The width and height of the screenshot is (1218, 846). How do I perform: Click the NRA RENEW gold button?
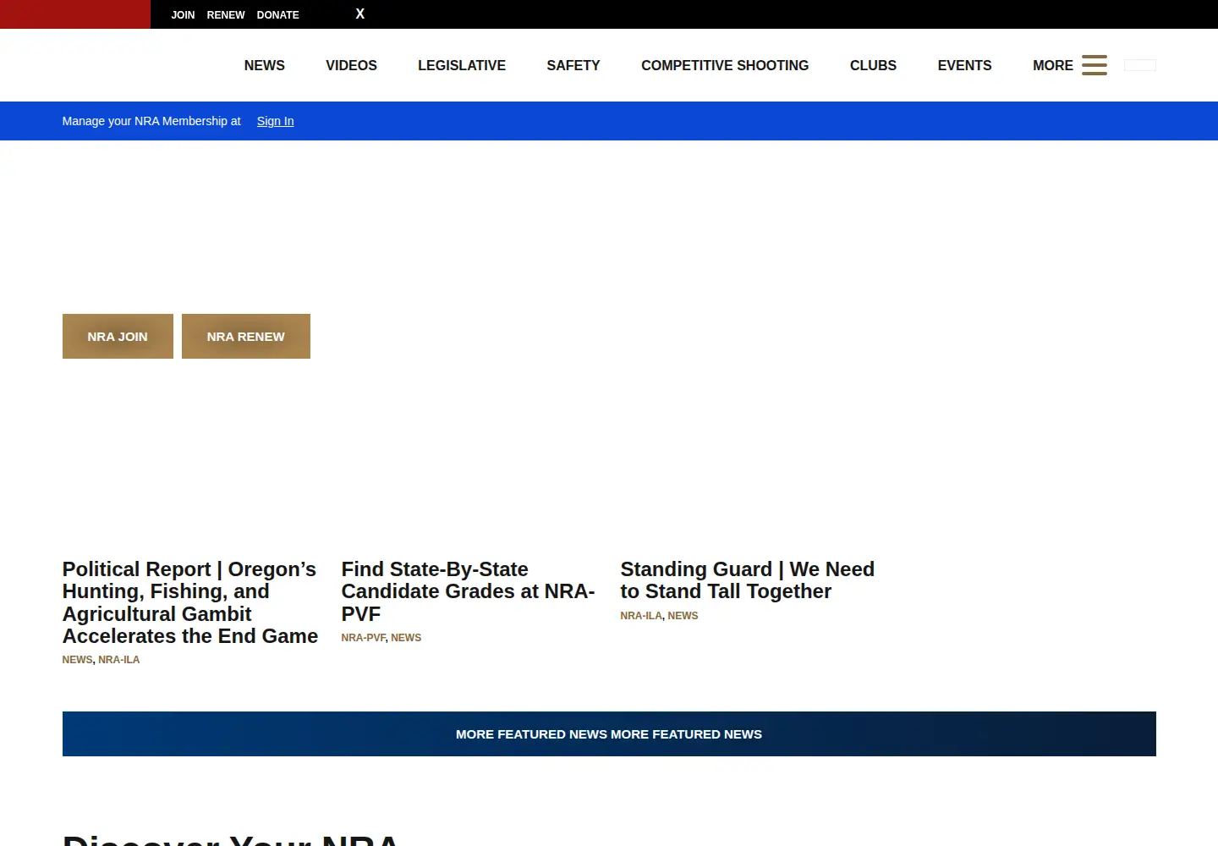pyautogui.click(x=246, y=336)
